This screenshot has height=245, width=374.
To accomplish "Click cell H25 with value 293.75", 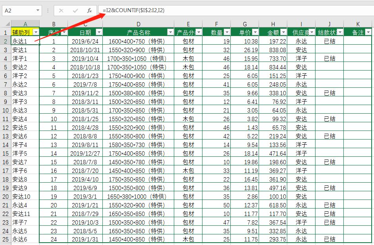I will click(273, 240).
